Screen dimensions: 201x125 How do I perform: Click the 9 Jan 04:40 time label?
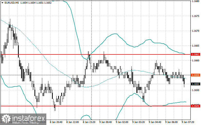click(x=155, y=122)
